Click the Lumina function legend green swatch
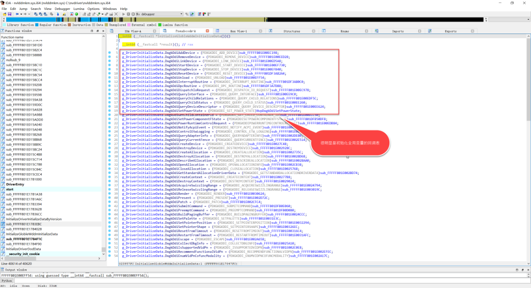Screen dimensions: 531x288 [160, 25]
